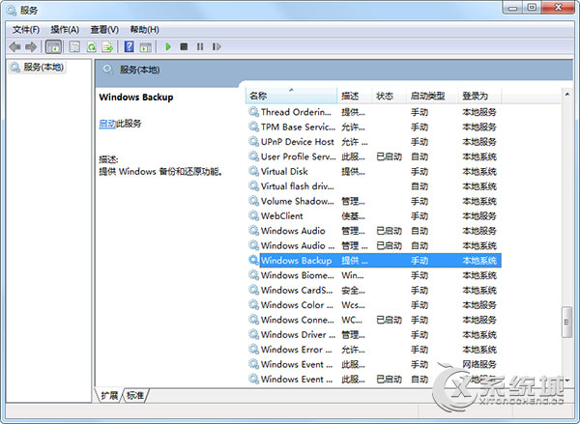This screenshot has width=580, height=424.
Task: Sort by the 登录为 column header
Action: [x=479, y=96]
